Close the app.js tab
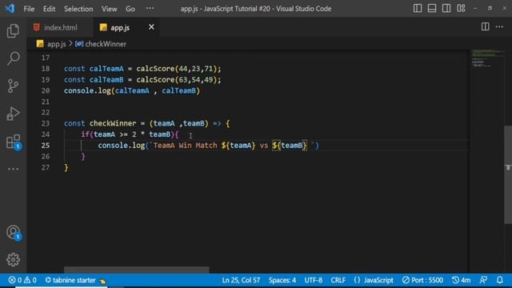The image size is (512, 288). [151, 27]
